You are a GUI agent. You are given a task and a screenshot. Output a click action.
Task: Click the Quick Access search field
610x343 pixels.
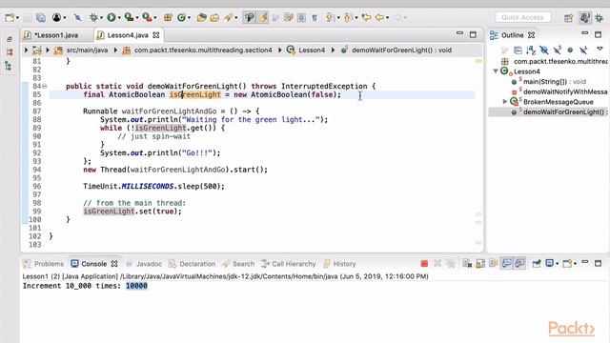pyautogui.click(x=522, y=17)
